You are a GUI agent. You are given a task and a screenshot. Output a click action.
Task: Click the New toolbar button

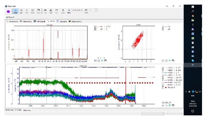pyautogui.click(x=69, y=11)
